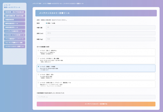Choose activity レベル3 (普通) radio option

[38, 66]
